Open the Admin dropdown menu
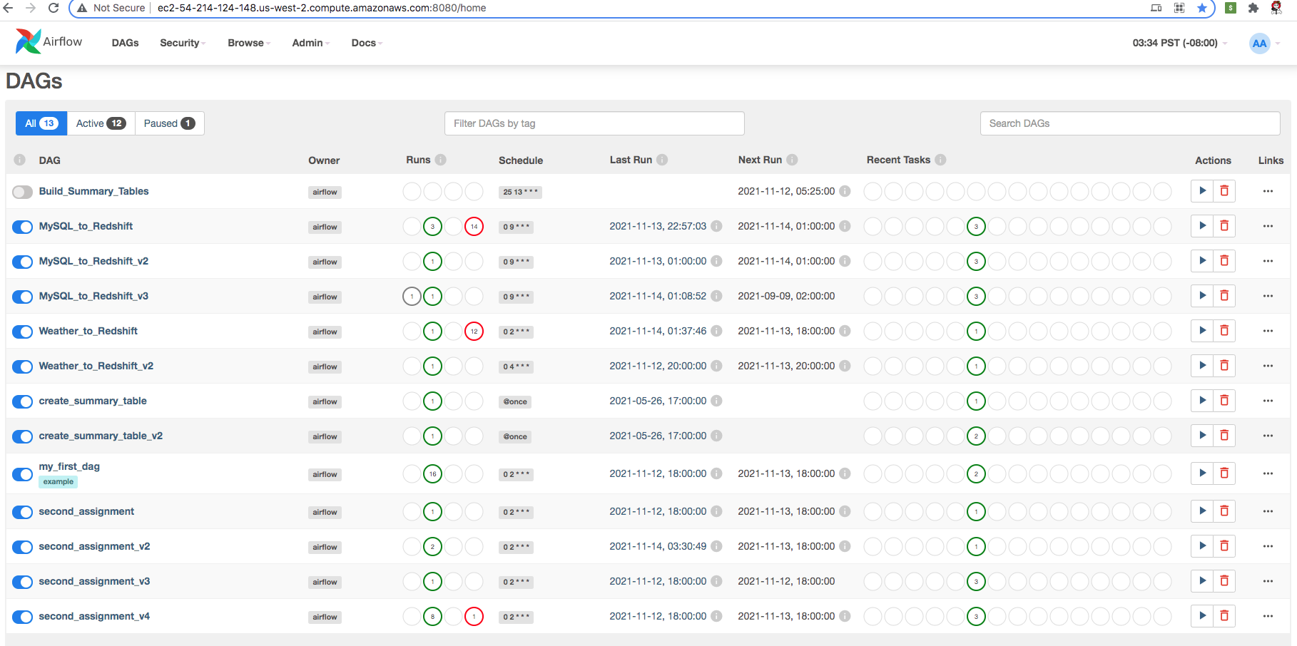The image size is (1297, 646). tap(311, 43)
